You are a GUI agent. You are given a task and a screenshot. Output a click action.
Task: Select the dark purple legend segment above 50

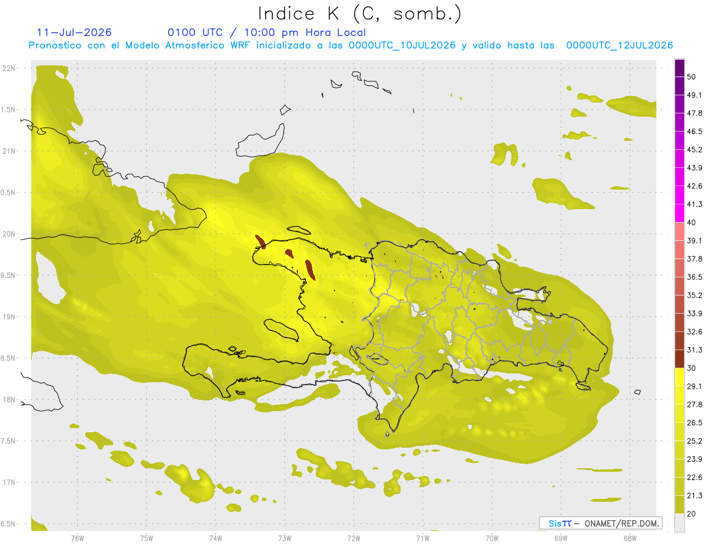pyautogui.click(x=680, y=68)
